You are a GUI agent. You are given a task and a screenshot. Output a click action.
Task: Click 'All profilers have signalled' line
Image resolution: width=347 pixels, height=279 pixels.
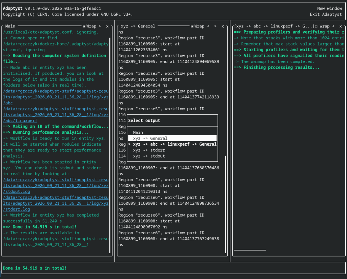[289, 56]
